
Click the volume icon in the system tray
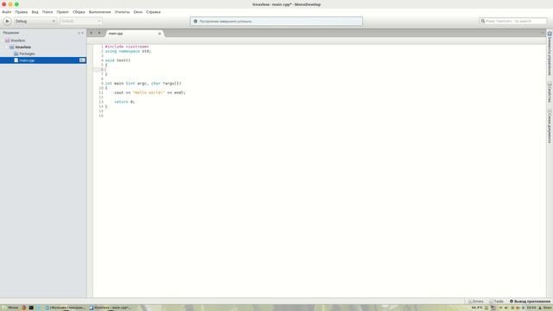[x=506, y=308]
